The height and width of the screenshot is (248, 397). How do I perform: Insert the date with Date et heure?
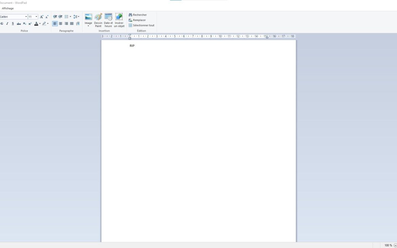[x=108, y=20]
